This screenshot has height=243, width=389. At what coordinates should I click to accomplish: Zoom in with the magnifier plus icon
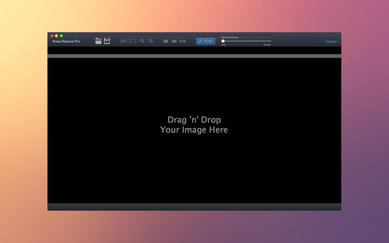142,41
